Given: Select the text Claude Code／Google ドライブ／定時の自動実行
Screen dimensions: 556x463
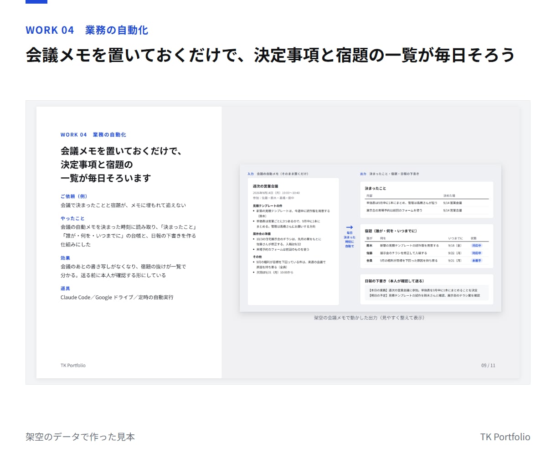Looking at the screenshot, I should click(x=117, y=297).
